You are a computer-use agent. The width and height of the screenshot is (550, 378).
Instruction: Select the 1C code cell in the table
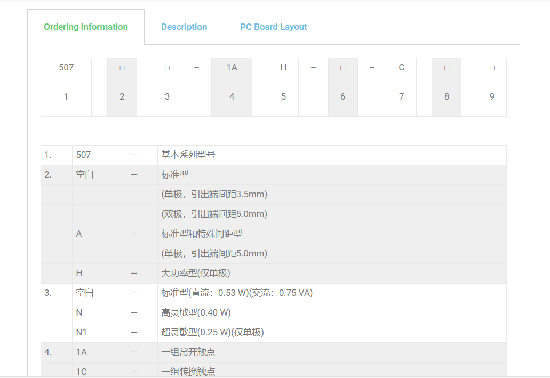(x=82, y=372)
